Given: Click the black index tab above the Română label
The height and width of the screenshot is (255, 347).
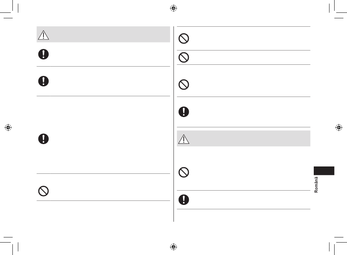Looking at the screenshot, I should (324, 171).
